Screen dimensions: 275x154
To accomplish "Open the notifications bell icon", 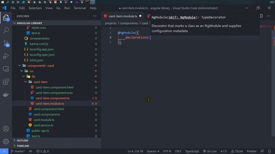I will 269,151.
